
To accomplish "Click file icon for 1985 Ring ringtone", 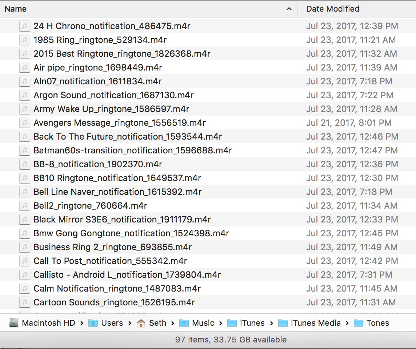I will point(24,40).
